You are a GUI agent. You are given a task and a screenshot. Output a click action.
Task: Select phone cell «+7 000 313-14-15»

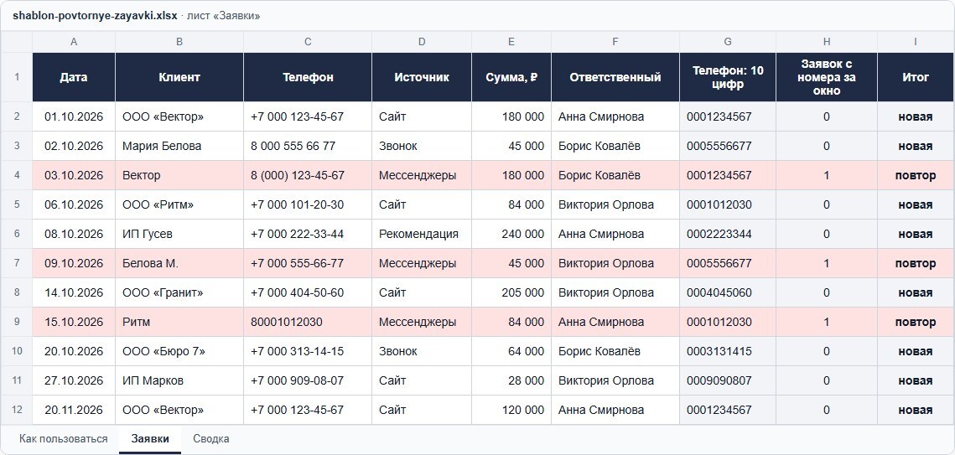pos(308,352)
